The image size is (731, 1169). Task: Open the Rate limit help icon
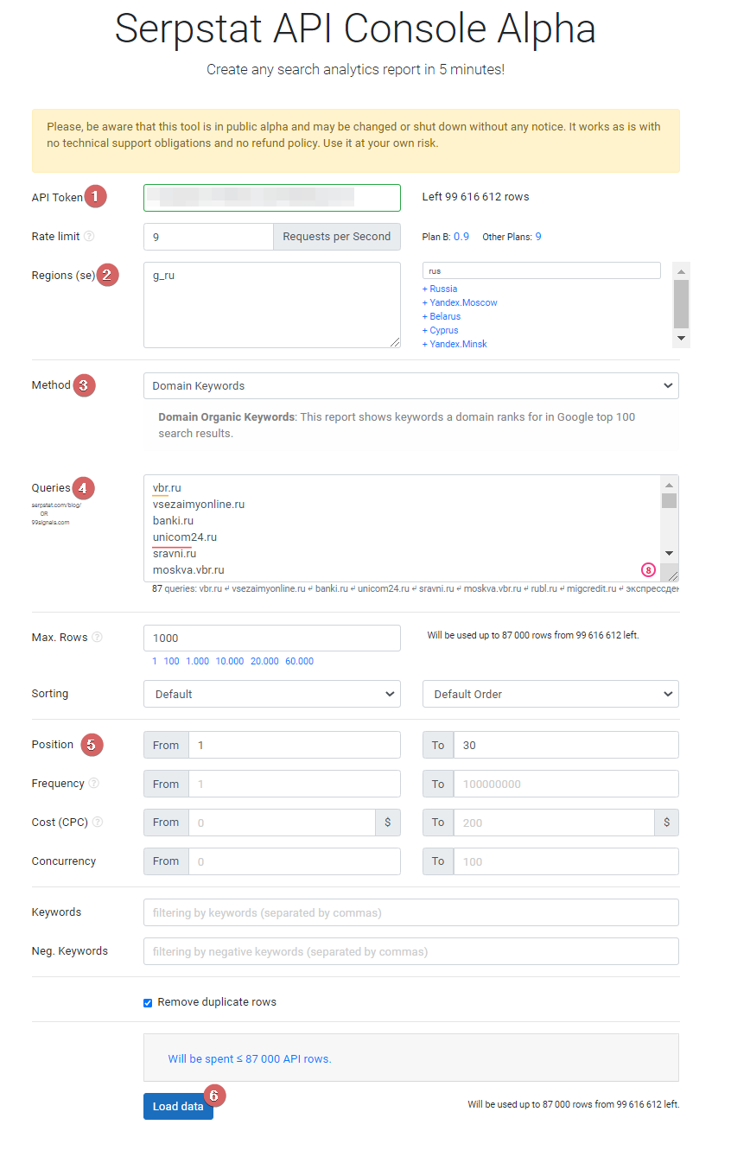[89, 237]
